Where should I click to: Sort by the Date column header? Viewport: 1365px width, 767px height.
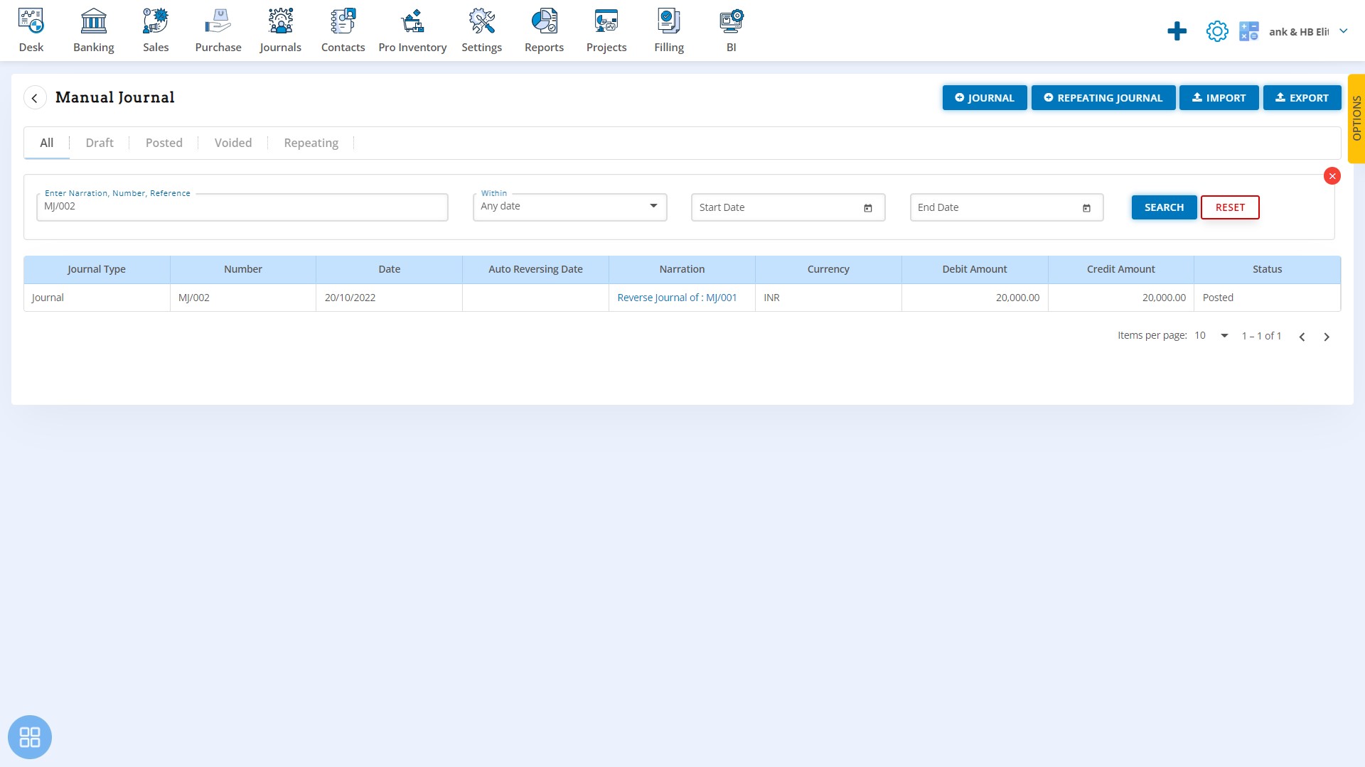click(390, 269)
